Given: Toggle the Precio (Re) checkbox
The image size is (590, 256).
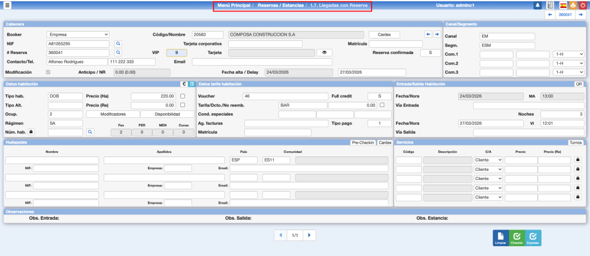Looking at the screenshot, I should tap(183, 105).
